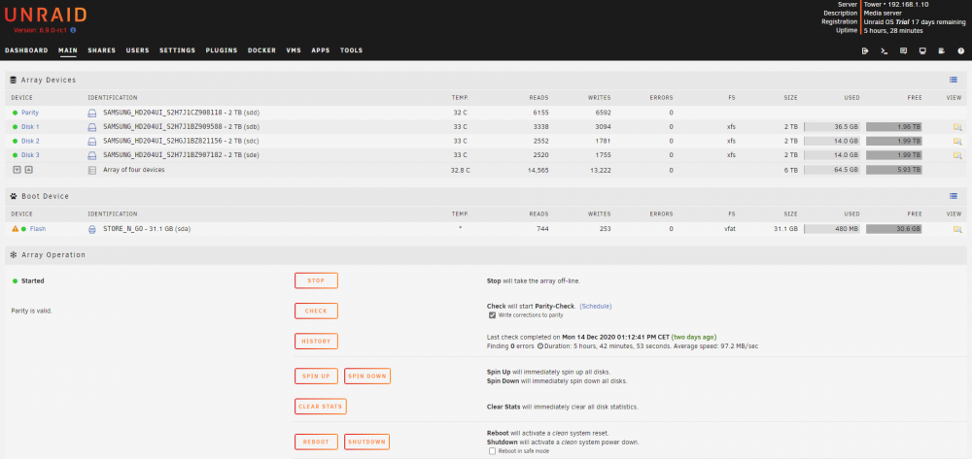Click the down arrow under Disk 3
The height and width of the screenshot is (459, 972).
[x=17, y=170]
